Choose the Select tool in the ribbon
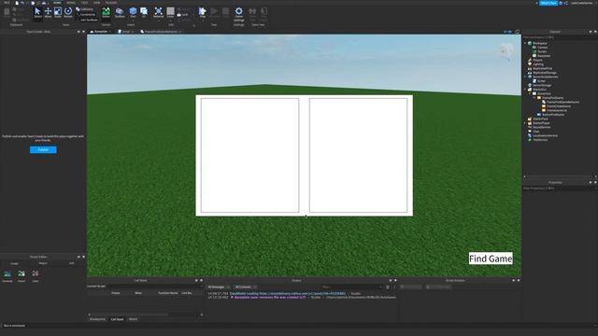598x336 pixels. coord(37,12)
